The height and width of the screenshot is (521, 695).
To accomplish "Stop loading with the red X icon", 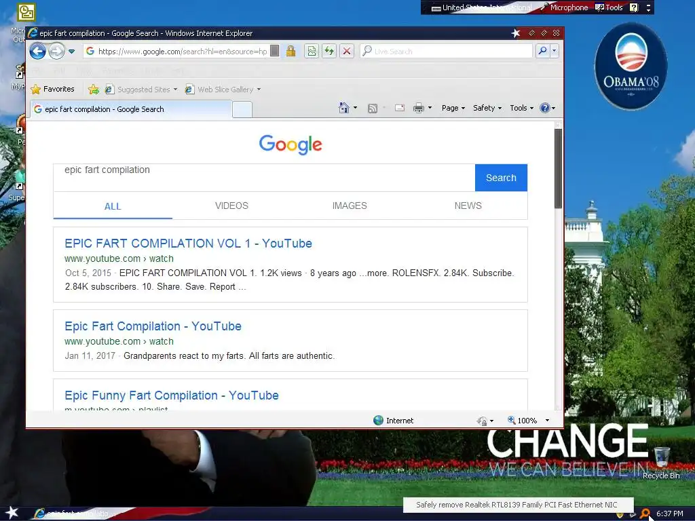I will point(347,52).
